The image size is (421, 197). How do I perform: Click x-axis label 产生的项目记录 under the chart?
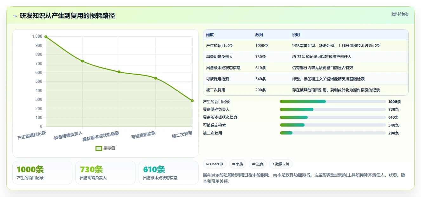31,135
